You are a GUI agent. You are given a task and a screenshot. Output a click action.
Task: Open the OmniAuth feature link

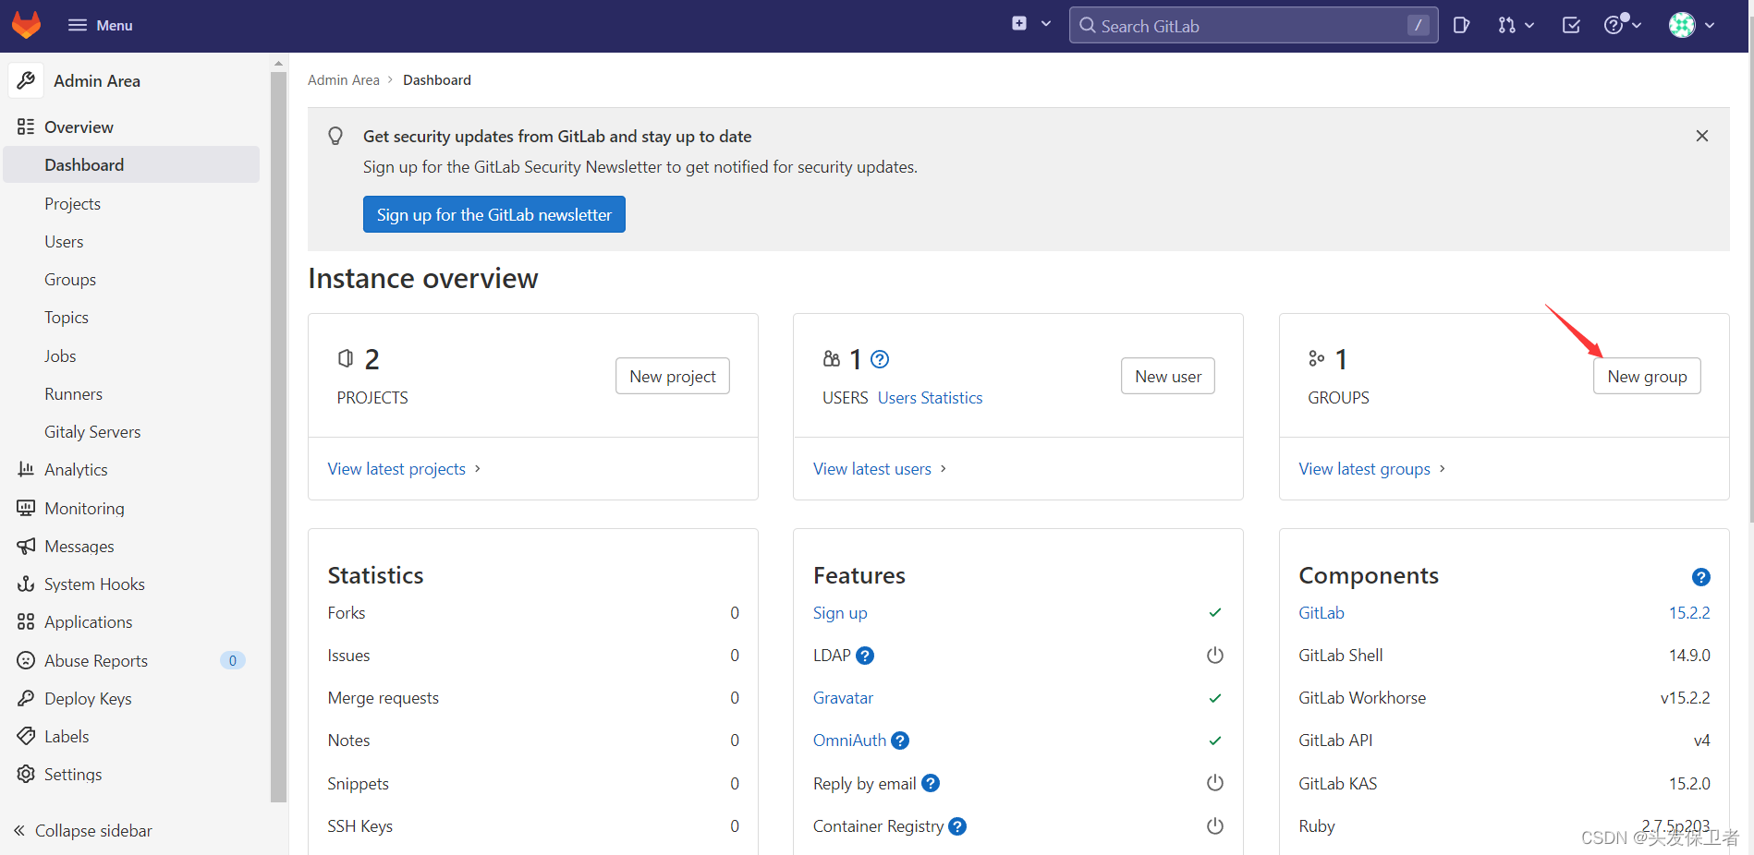(x=849, y=741)
